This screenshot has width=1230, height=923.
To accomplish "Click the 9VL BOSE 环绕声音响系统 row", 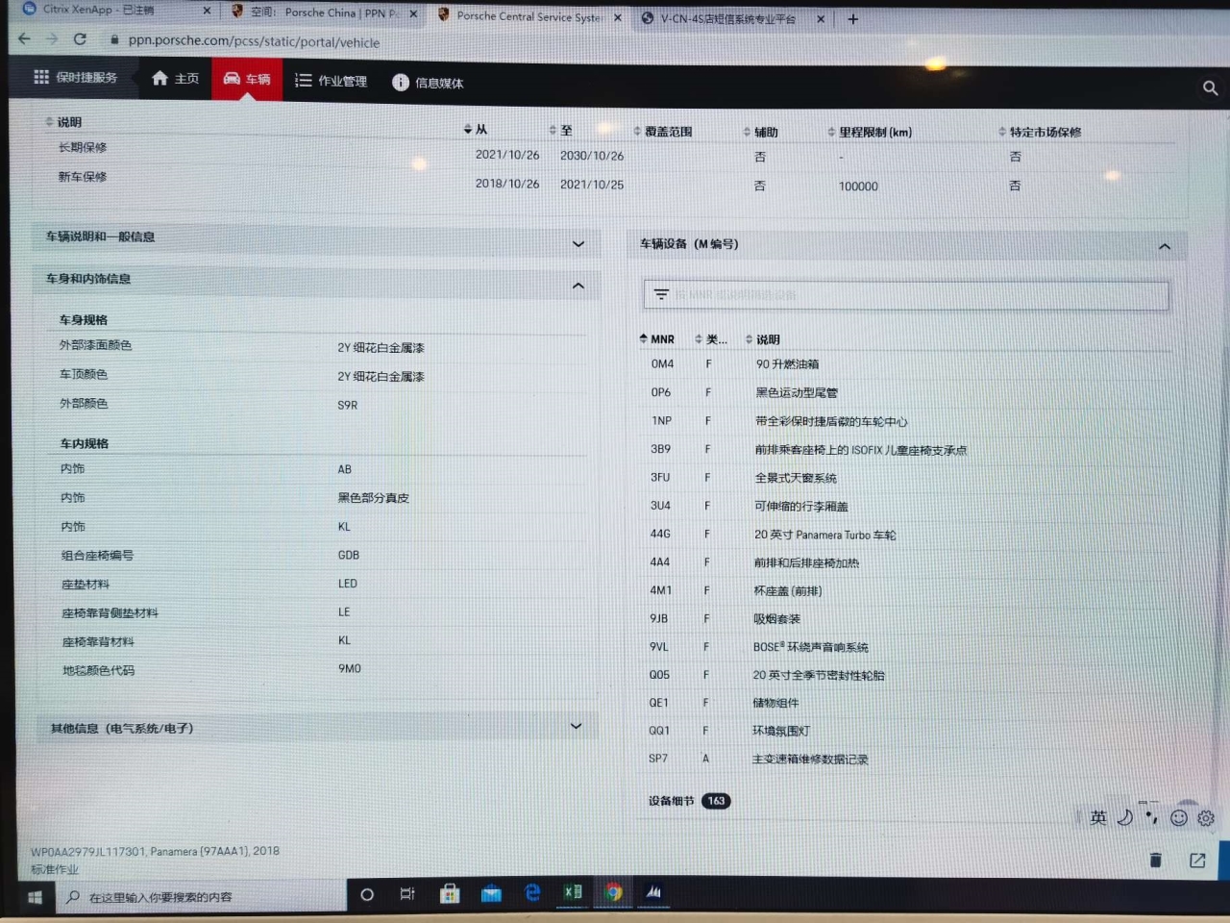I will point(903,647).
